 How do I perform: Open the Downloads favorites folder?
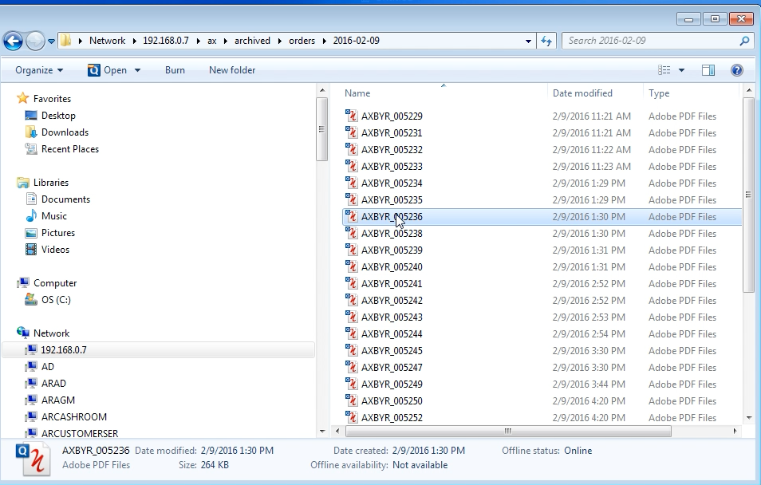click(x=65, y=132)
